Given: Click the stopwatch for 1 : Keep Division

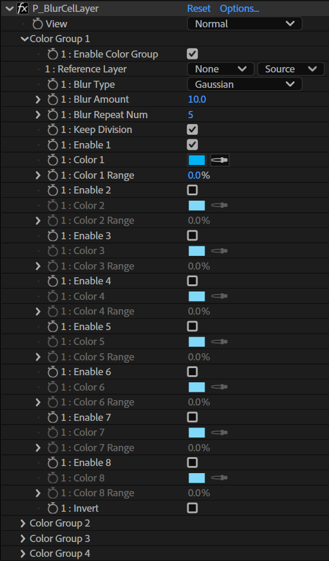Looking at the screenshot, I should (53, 130).
